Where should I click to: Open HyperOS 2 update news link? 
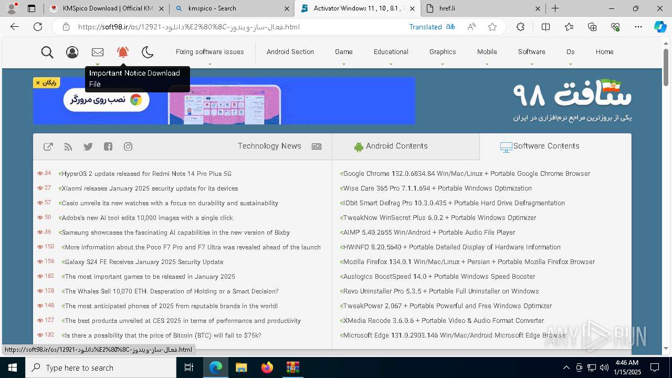point(146,174)
